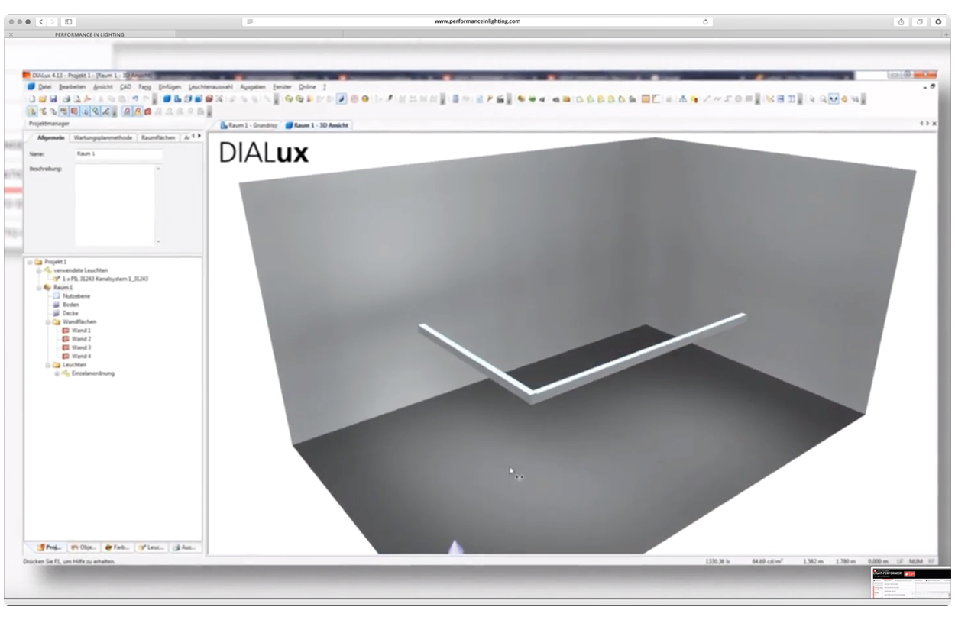The height and width of the screenshot is (636, 955).
Task: Switch to the Obje... bottom panel tab
Action: 83,547
